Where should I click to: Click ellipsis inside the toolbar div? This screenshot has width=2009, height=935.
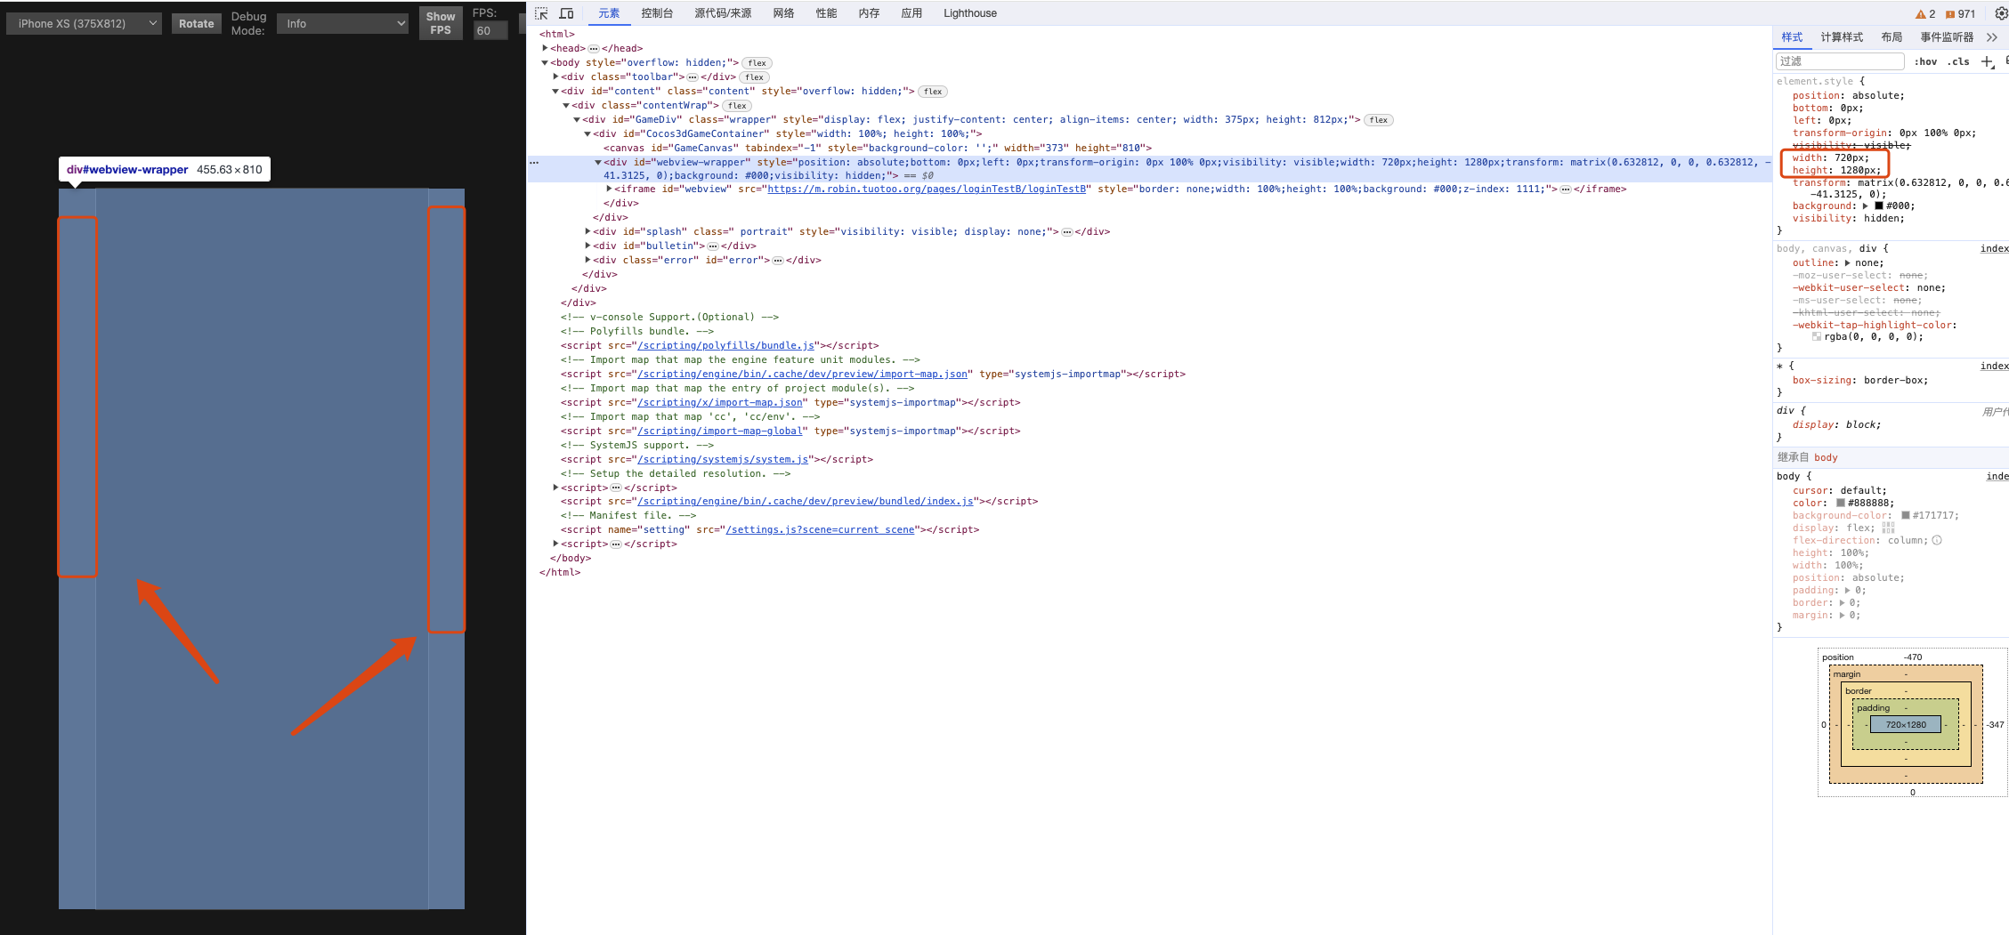click(693, 77)
